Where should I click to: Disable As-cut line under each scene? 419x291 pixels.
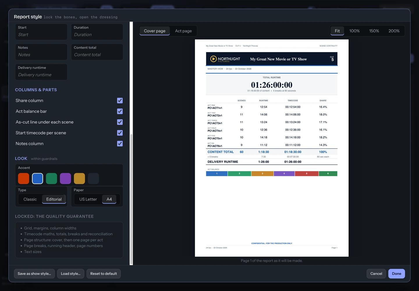[120, 122]
